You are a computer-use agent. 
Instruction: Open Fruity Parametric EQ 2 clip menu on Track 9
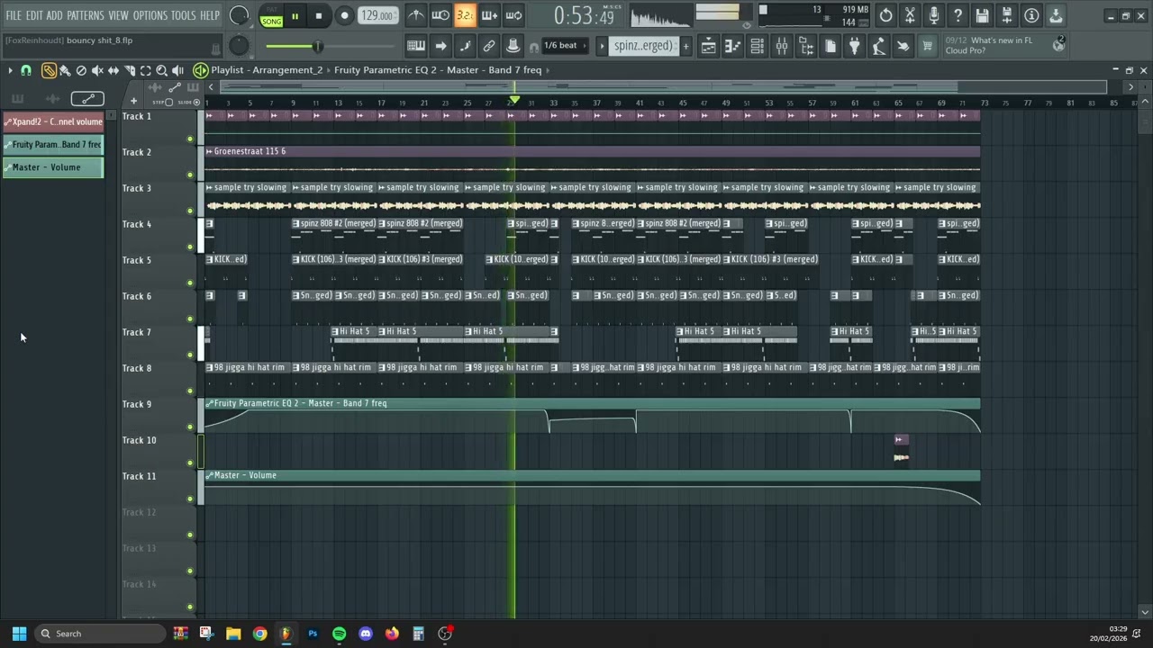[210, 403]
